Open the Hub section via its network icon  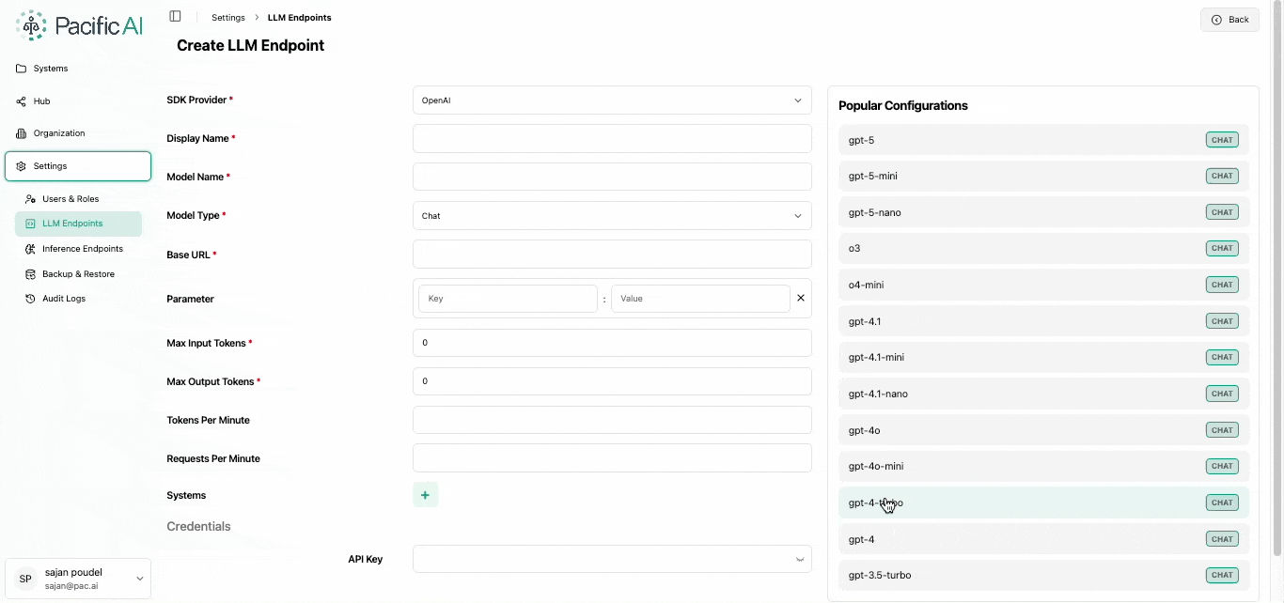(x=20, y=100)
